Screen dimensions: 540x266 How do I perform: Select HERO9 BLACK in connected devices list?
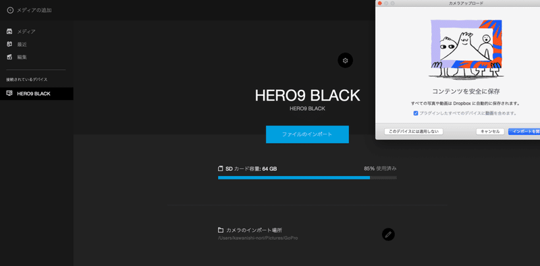pyautogui.click(x=36, y=94)
